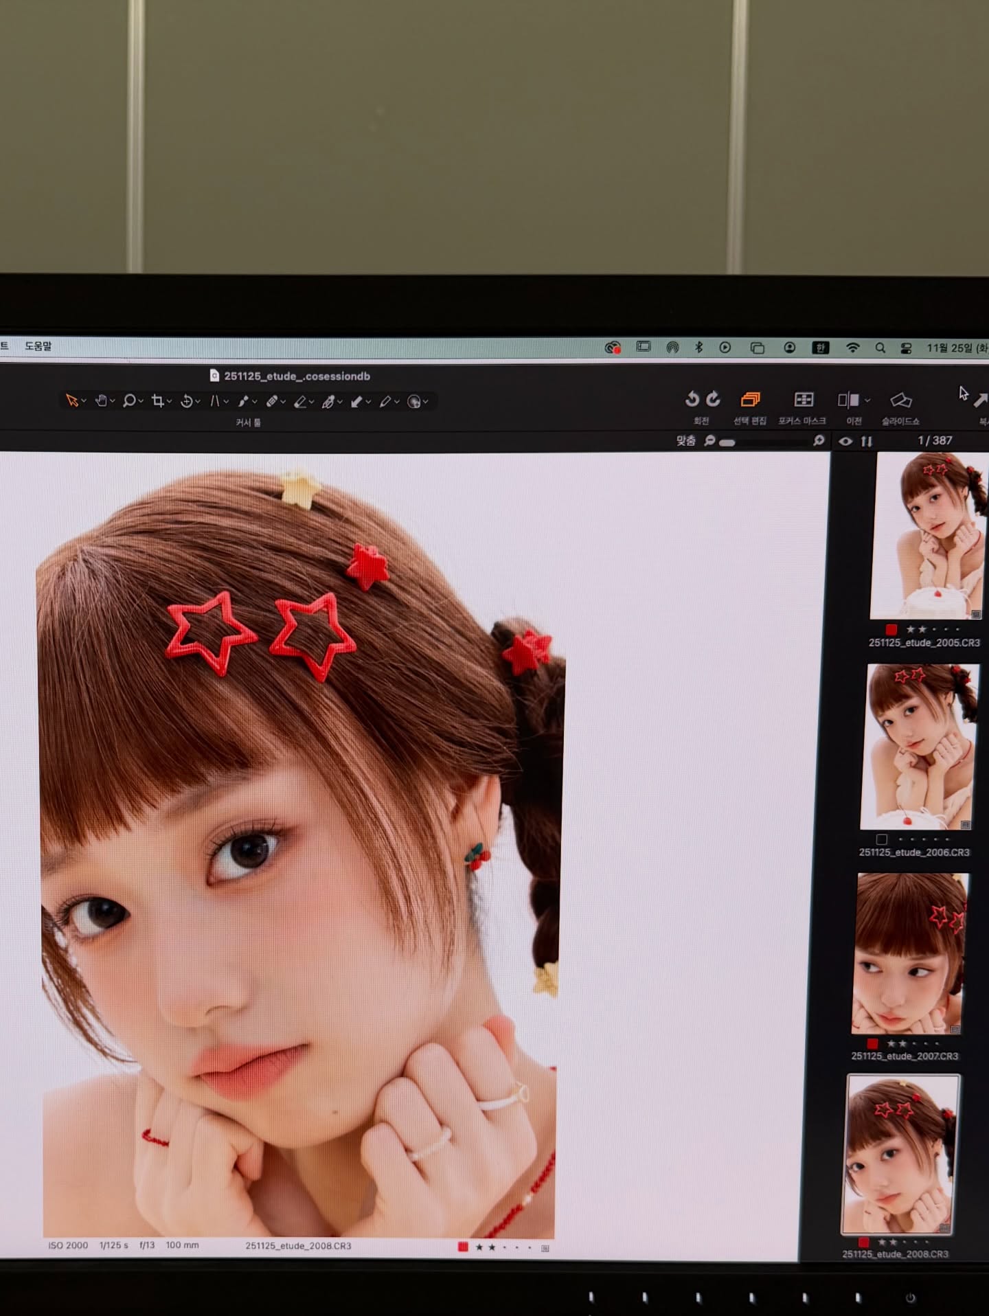
Task: Toggle the eye visibility icon above browser
Action: [845, 441]
